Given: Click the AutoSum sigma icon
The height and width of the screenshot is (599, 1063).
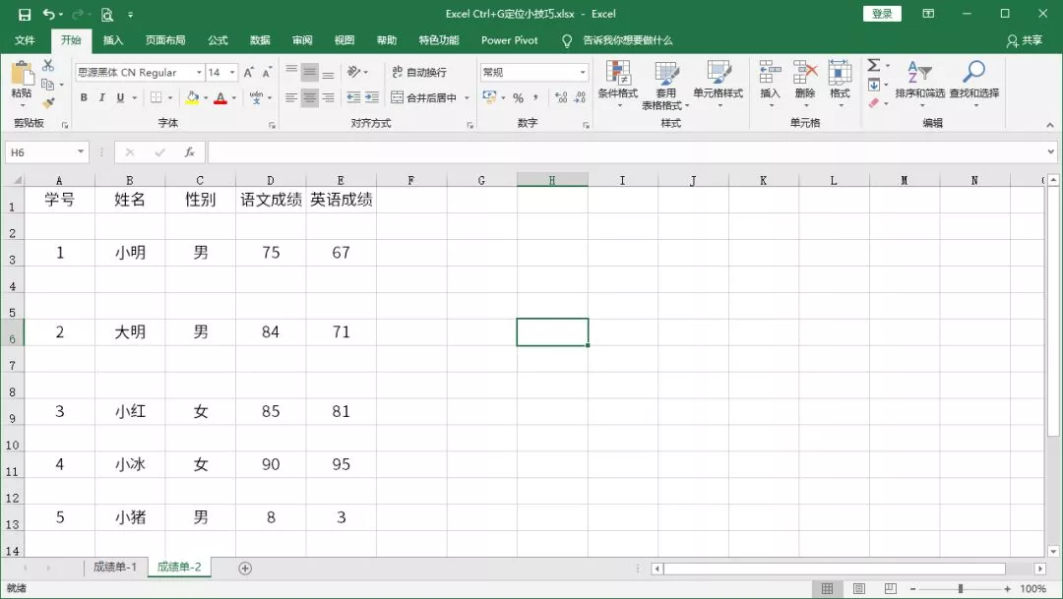Looking at the screenshot, I should coord(873,66).
